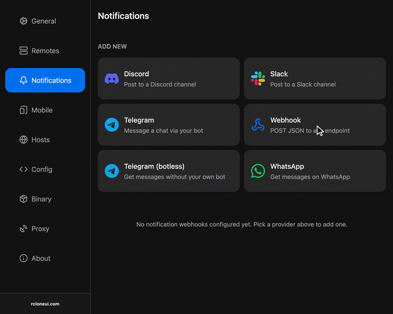Click the Mobile device icon
This screenshot has height=314, width=393.
[23, 110]
